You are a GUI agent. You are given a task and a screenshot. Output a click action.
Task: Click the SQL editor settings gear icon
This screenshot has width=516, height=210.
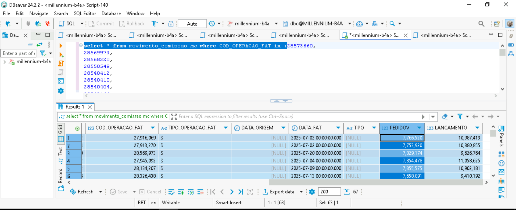coord(61,91)
